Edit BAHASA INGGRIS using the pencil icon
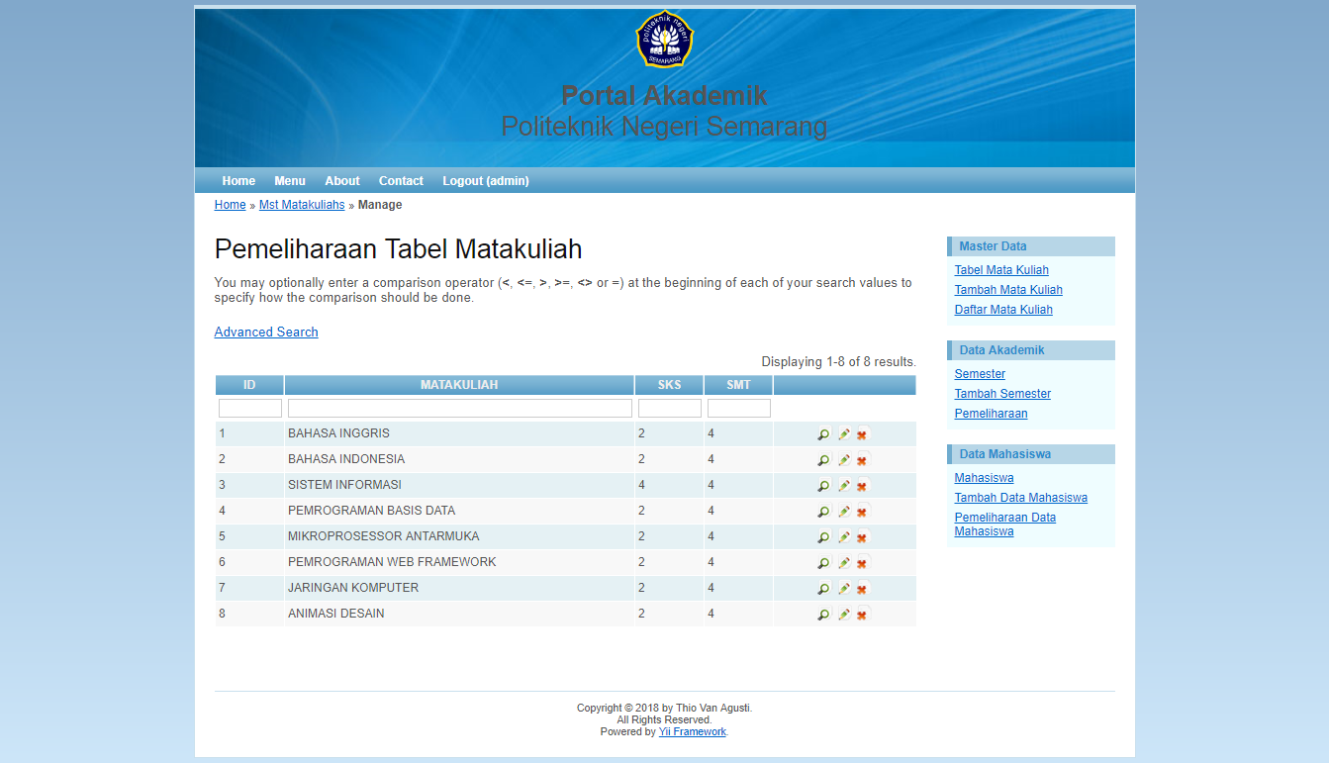1329x763 pixels. (x=844, y=434)
